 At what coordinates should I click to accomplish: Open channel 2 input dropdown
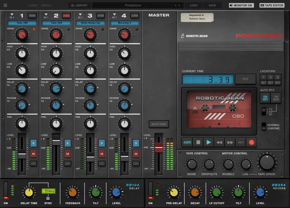(x=46, y=16)
